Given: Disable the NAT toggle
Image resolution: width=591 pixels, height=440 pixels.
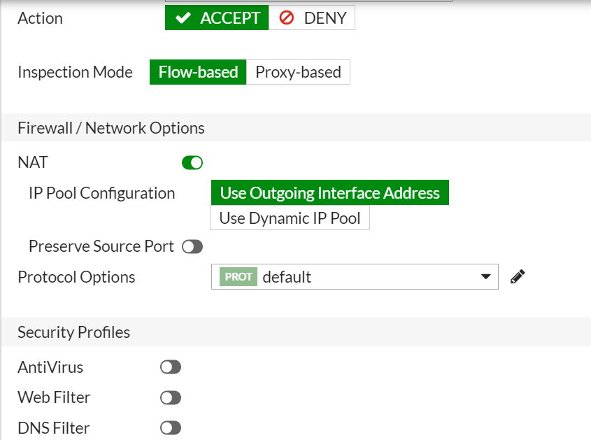Looking at the screenshot, I should pos(192,163).
